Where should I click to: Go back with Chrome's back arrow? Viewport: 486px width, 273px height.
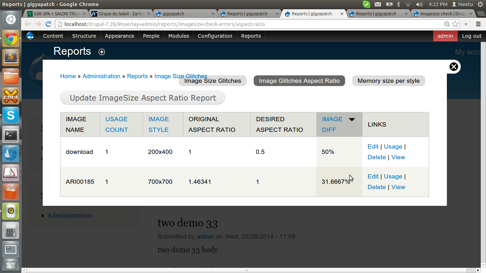point(28,24)
